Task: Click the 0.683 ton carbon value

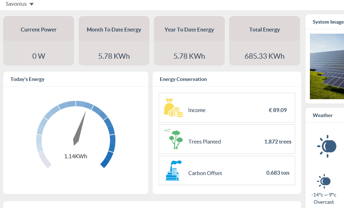Action: click(278, 173)
